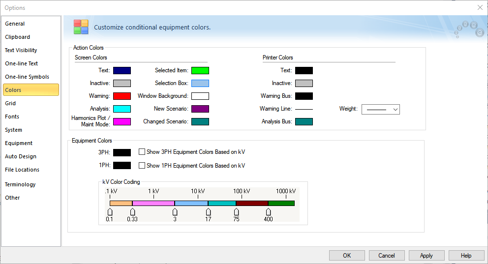This screenshot has width=488, height=264.
Task: Change the 3PH equipment color swatch
Action: click(122, 152)
